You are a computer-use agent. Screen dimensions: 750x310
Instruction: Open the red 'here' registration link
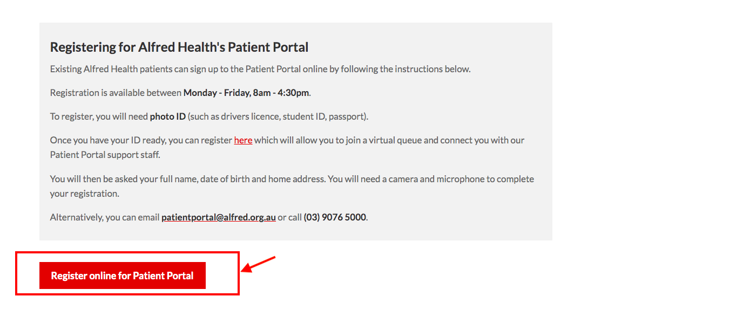pyautogui.click(x=243, y=140)
